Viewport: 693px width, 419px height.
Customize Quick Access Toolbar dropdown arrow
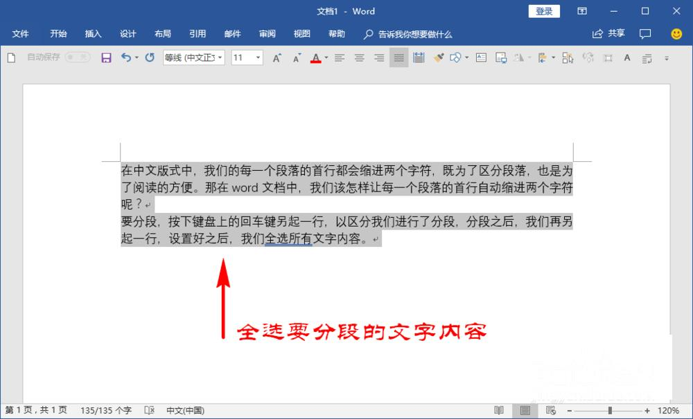[667, 58]
